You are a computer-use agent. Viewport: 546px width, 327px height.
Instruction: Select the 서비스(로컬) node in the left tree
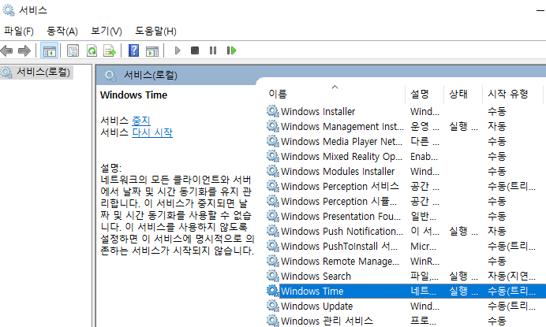(43, 72)
